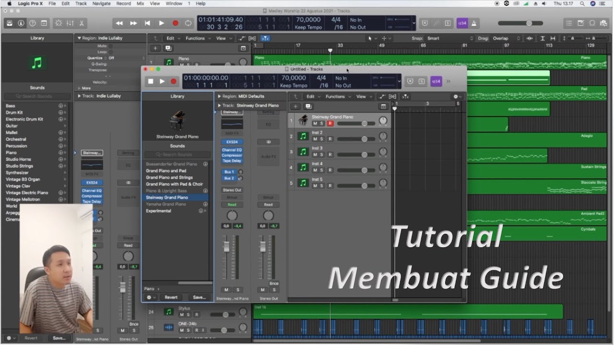This screenshot has width=614, height=345.
Task: Click Record in Medley Worship transport
Action: click(175, 23)
